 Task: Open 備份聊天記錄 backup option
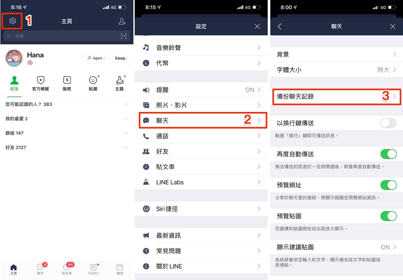336,96
